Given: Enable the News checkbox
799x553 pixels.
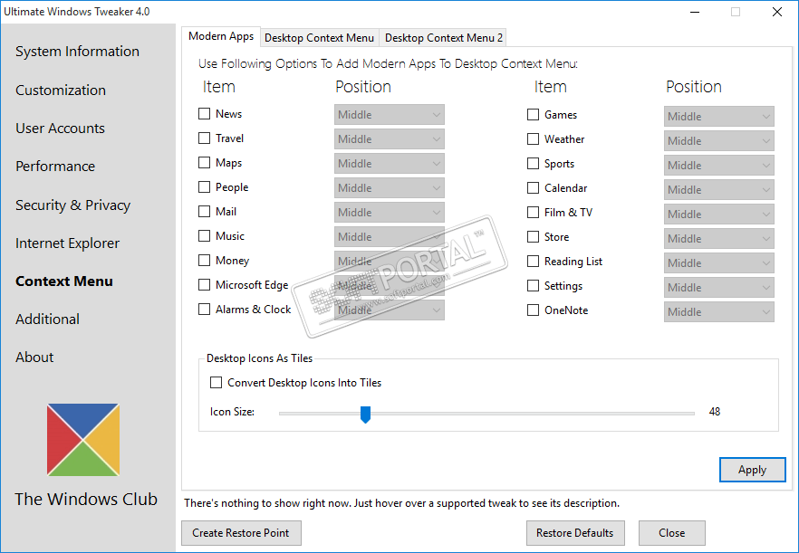Looking at the screenshot, I should pos(205,113).
